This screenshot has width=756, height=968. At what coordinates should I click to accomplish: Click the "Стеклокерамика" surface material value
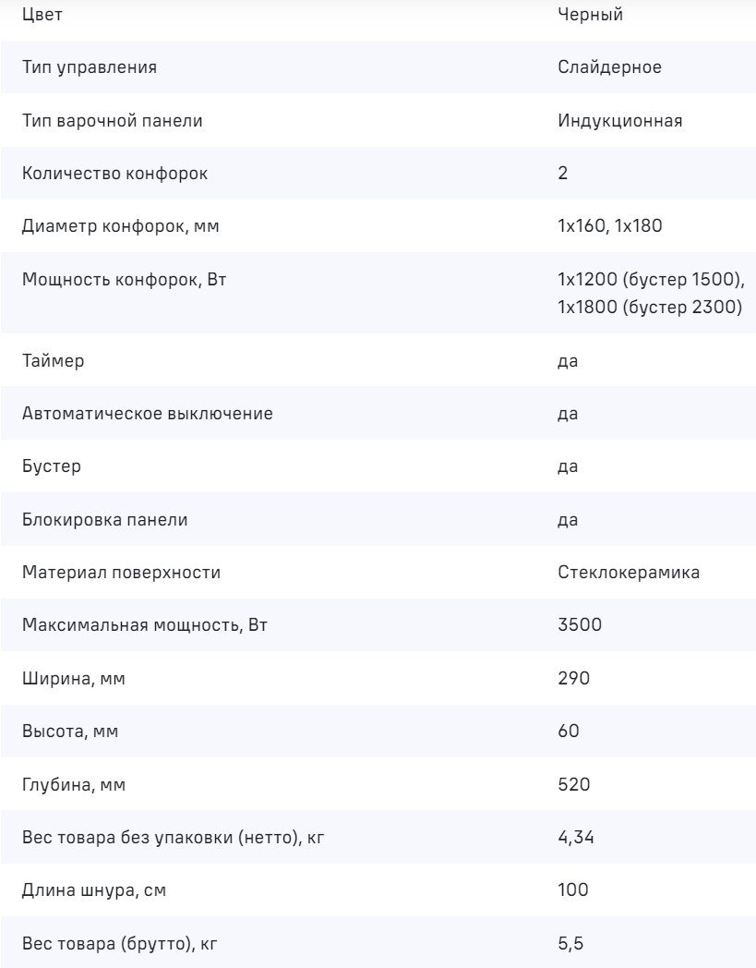tap(629, 573)
